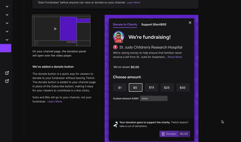The height and width of the screenshot is (142, 241).
Task: Click the St. Jude charity logo icon
Action: [x=115, y=47]
